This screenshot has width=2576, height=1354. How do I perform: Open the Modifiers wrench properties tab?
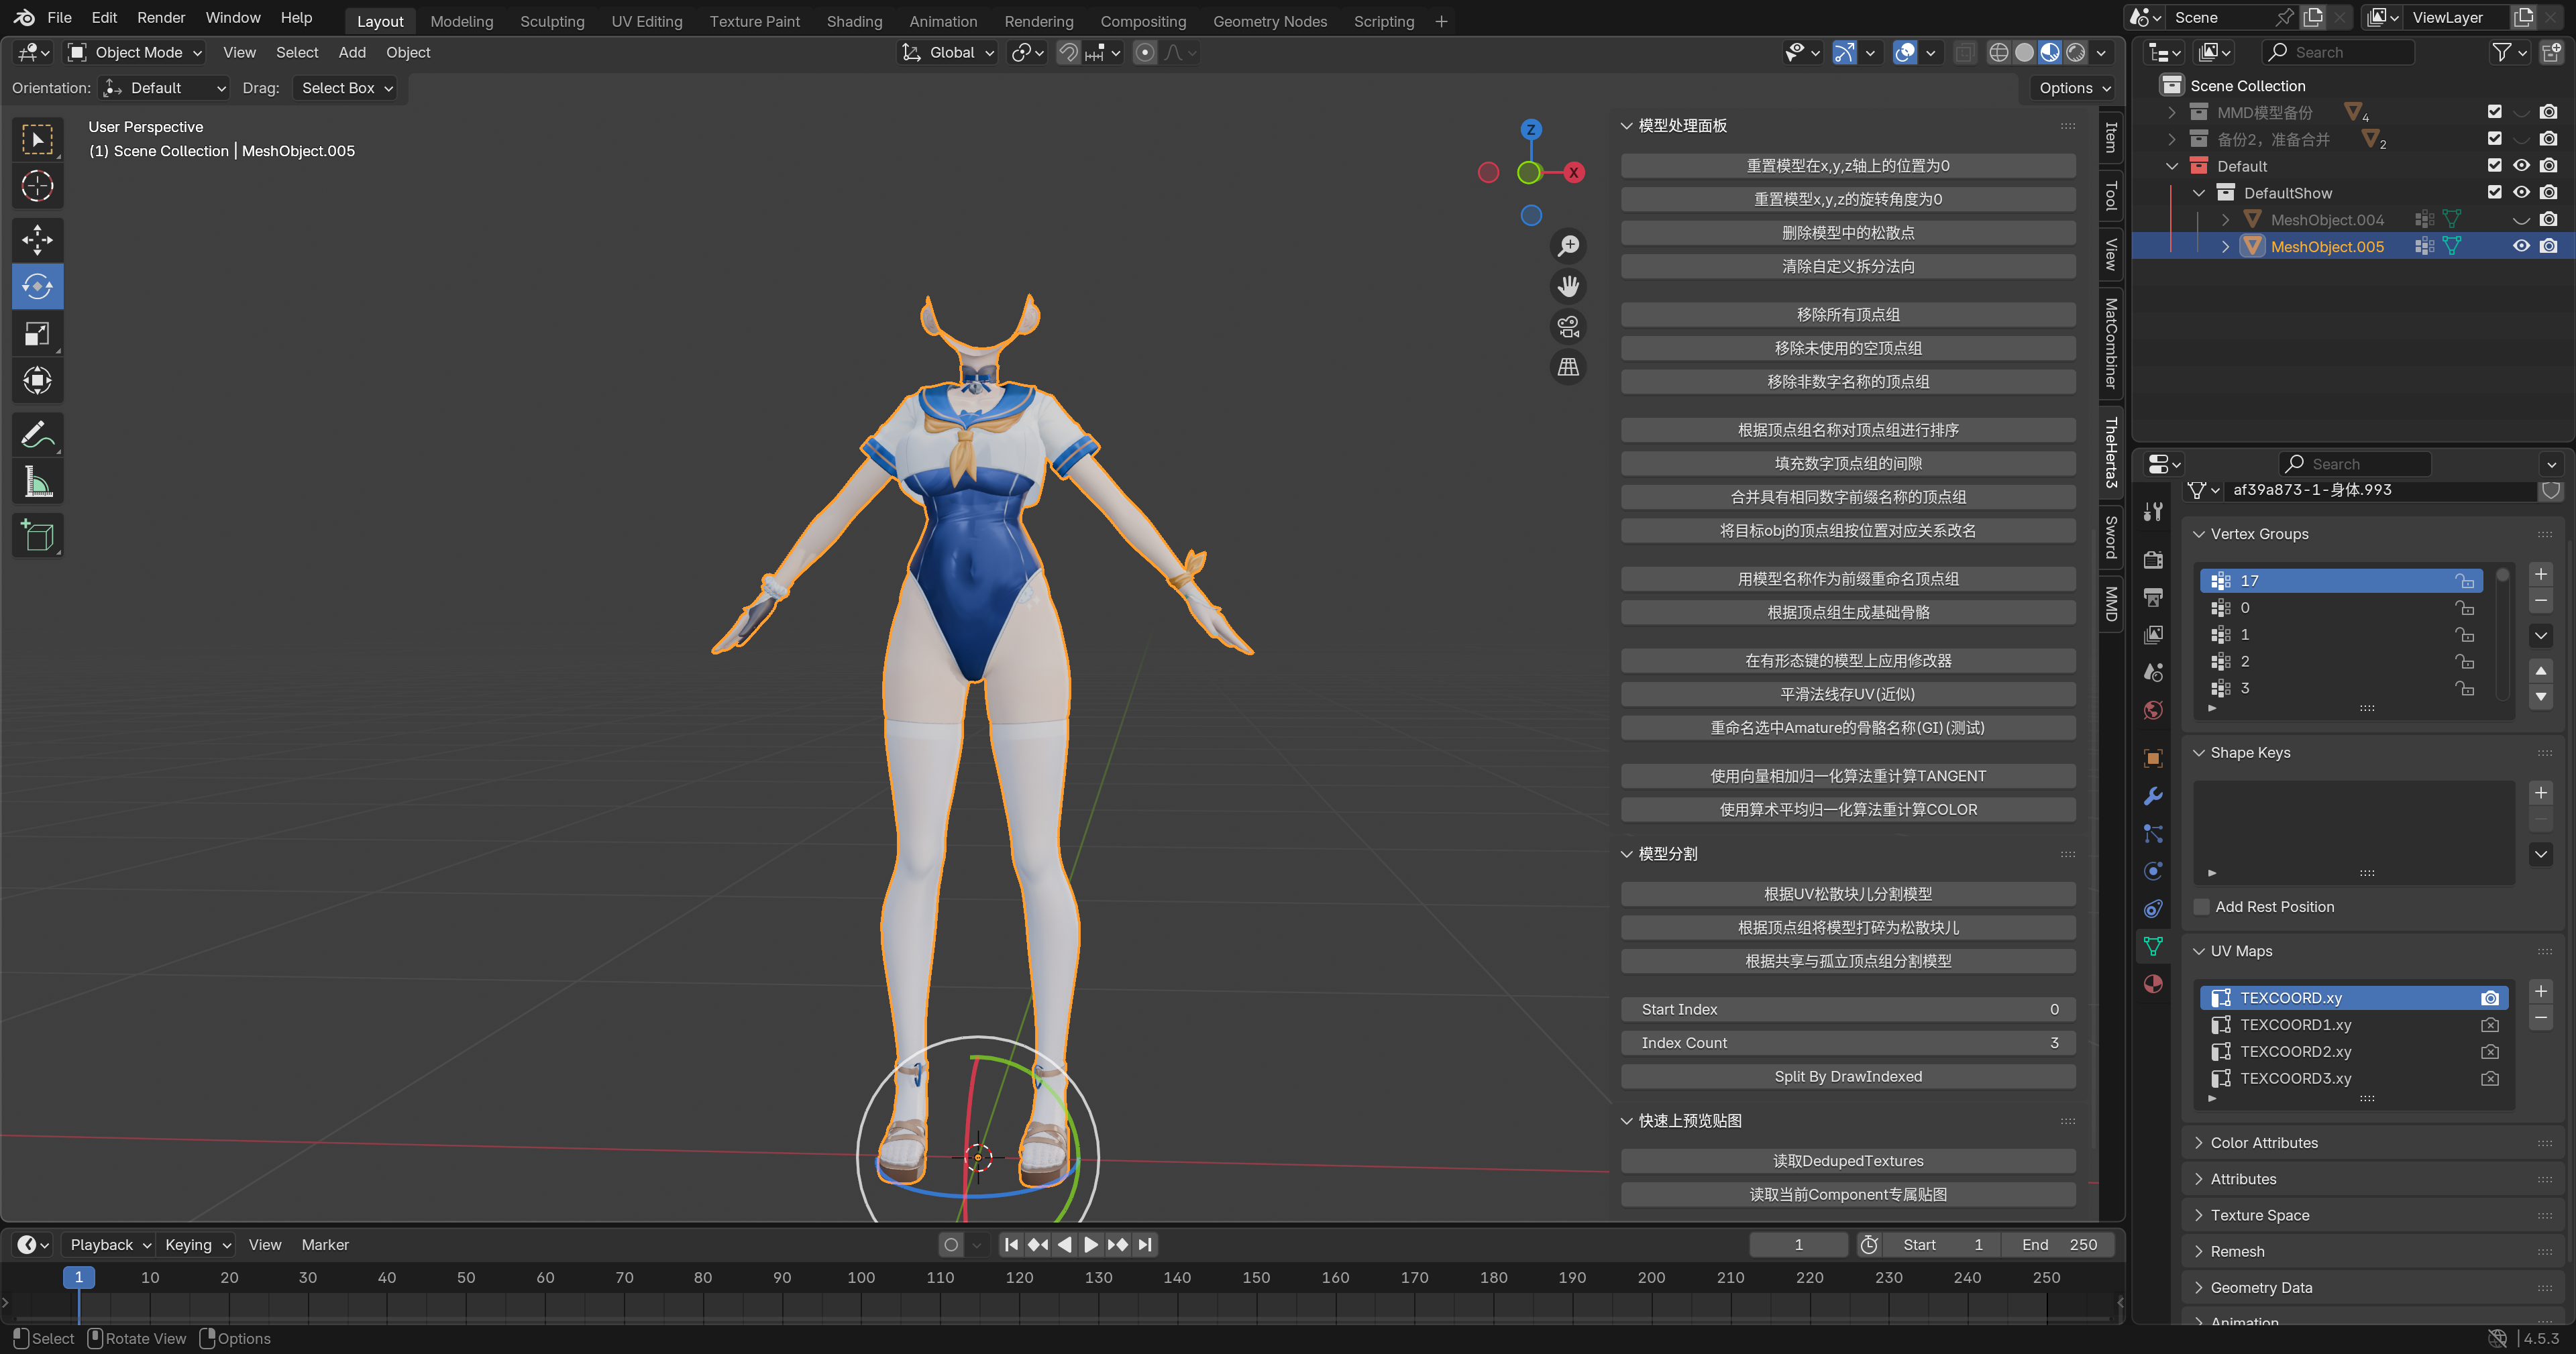coord(2153,796)
